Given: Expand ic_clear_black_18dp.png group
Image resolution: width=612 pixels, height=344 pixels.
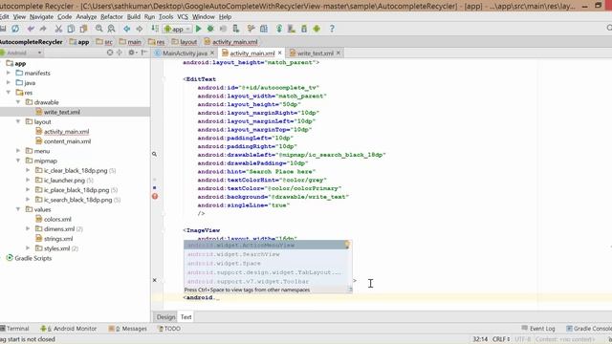Looking at the screenshot, I should (28, 170).
